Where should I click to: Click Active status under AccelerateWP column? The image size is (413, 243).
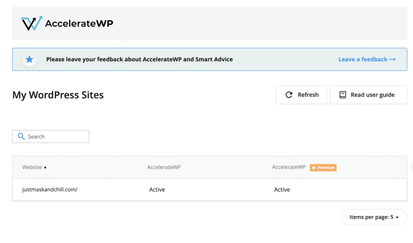click(x=157, y=190)
